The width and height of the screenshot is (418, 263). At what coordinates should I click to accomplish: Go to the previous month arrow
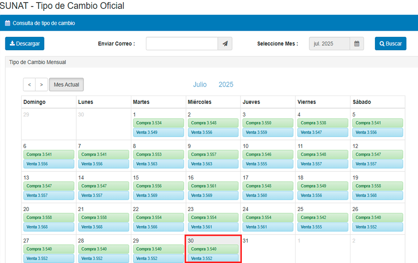[29, 85]
